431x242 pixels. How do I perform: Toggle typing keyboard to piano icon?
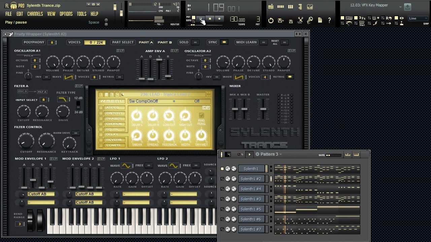click(349, 18)
